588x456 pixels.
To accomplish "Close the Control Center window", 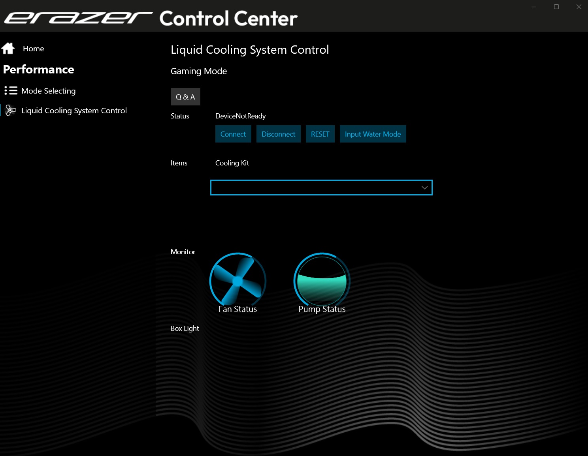I will [579, 7].
